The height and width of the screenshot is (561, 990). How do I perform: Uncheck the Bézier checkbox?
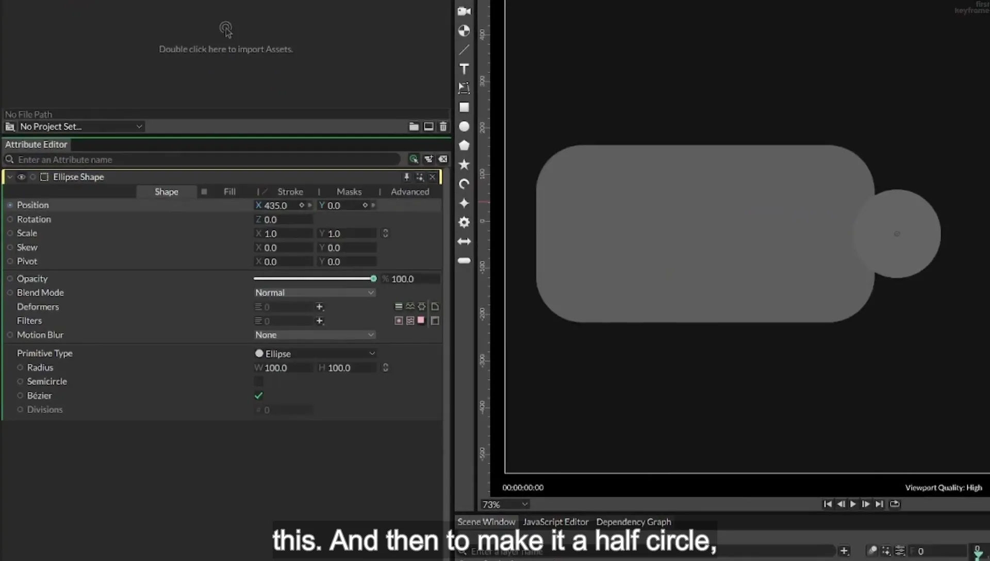pyautogui.click(x=259, y=395)
